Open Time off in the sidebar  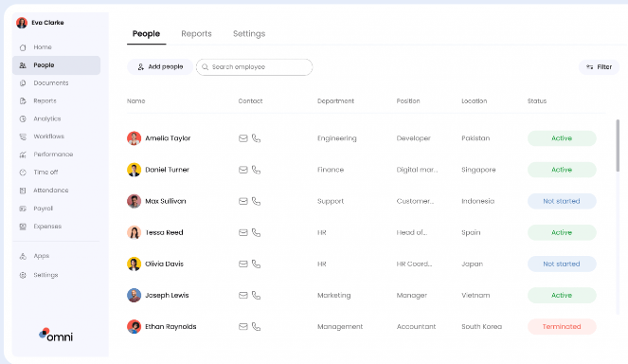point(45,173)
